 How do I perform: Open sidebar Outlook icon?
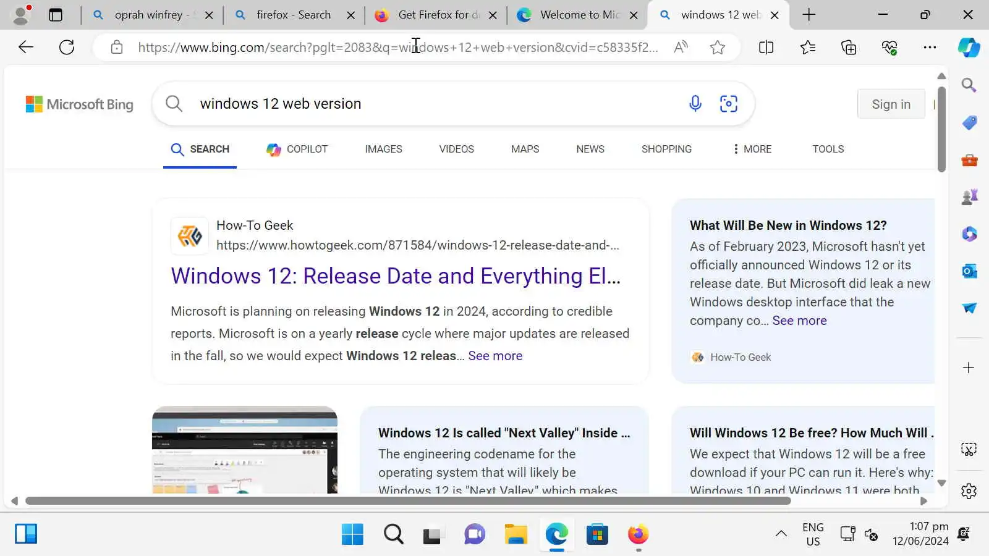pyautogui.click(x=969, y=271)
